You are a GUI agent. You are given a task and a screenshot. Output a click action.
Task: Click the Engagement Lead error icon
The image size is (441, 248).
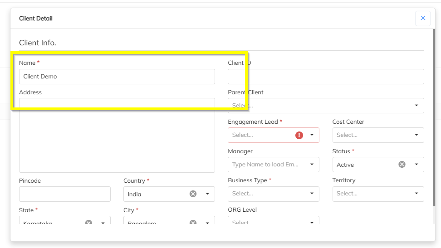coord(299,135)
